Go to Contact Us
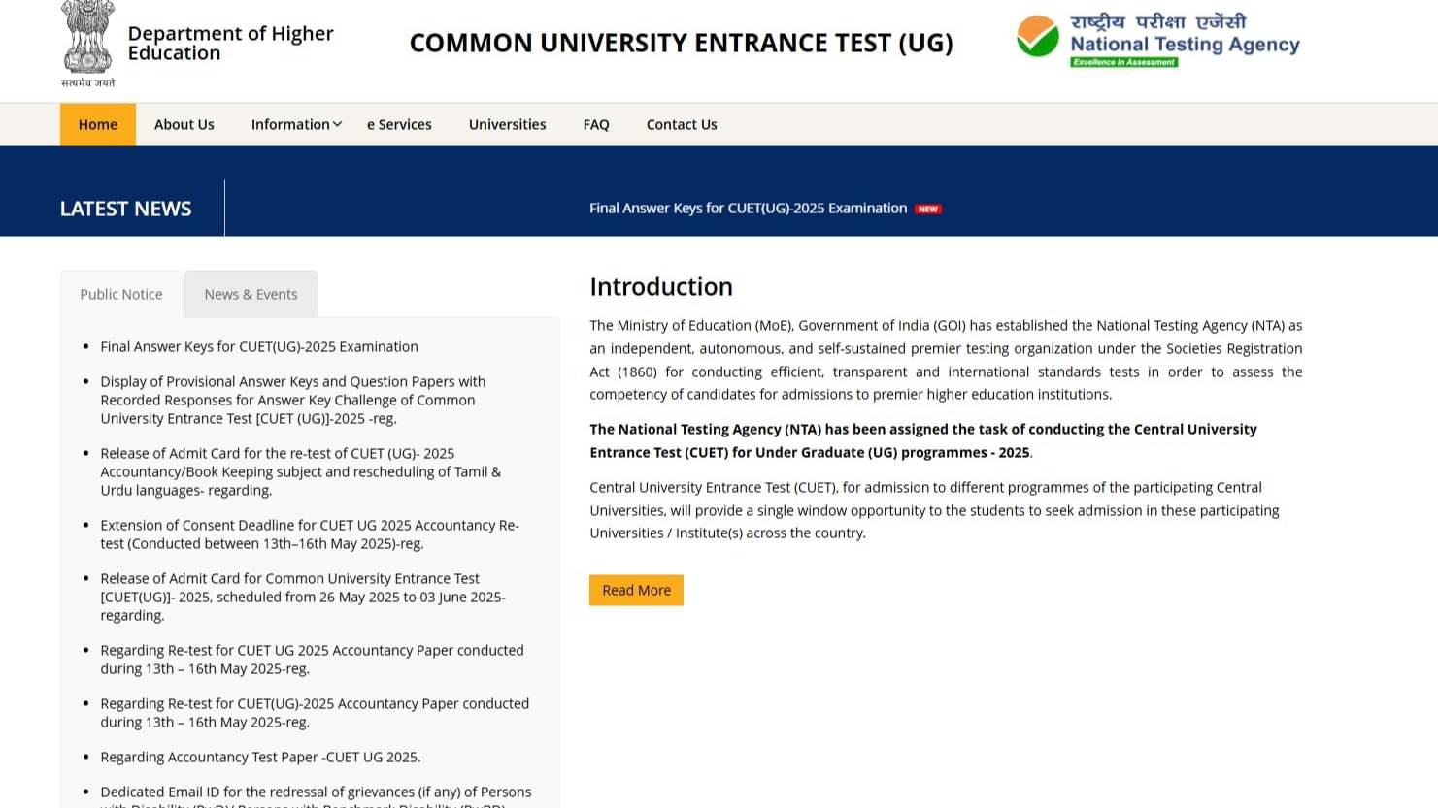The image size is (1438, 808). point(681,124)
